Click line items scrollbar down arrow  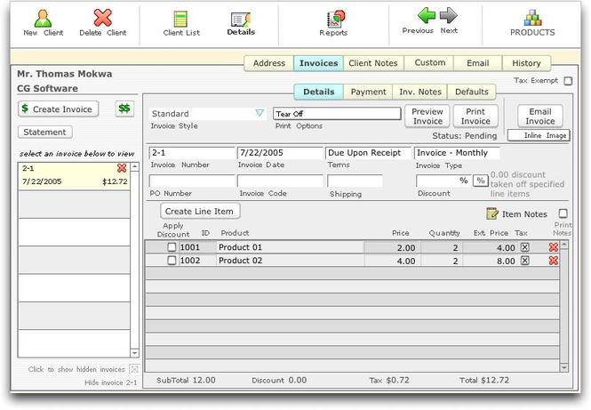coord(563,367)
